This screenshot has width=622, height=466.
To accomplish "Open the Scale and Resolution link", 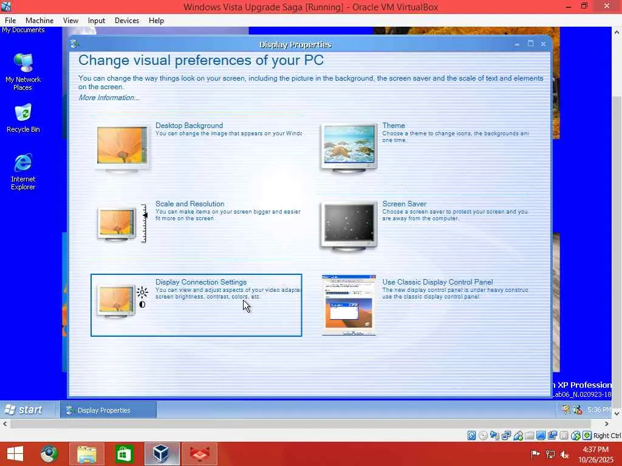I will (x=190, y=204).
